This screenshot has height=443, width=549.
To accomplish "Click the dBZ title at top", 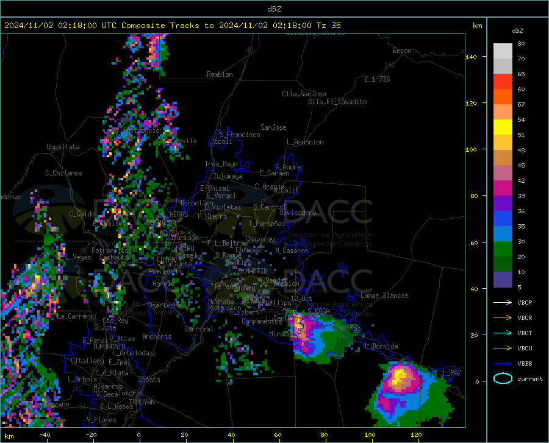I will click(x=274, y=9).
